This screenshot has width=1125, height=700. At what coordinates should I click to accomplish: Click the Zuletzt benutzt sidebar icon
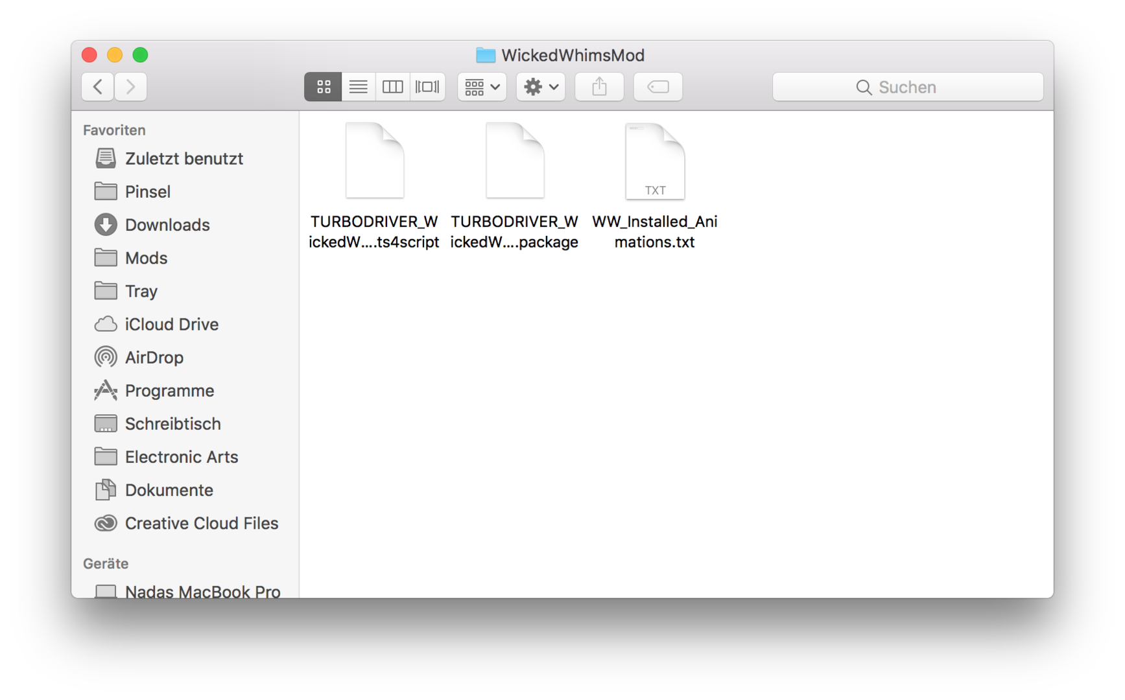(x=106, y=158)
